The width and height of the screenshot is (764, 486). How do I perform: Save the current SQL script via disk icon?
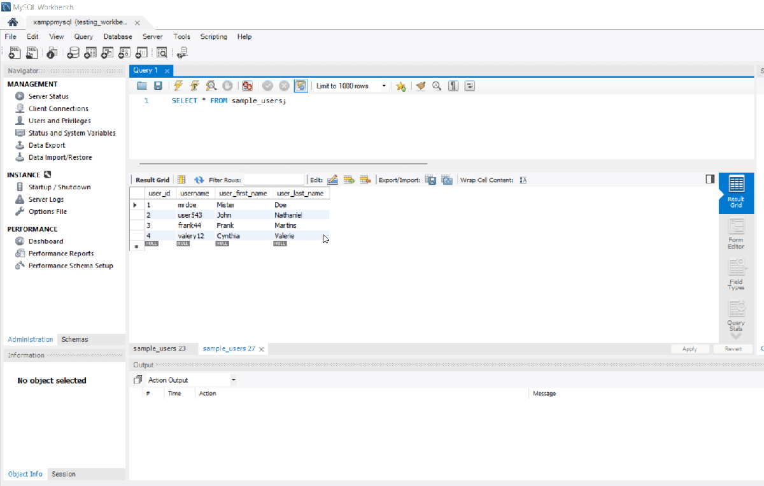coord(157,85)
